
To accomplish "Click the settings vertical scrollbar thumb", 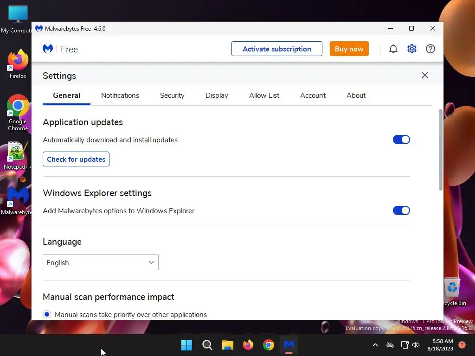I will coord(441,150).
